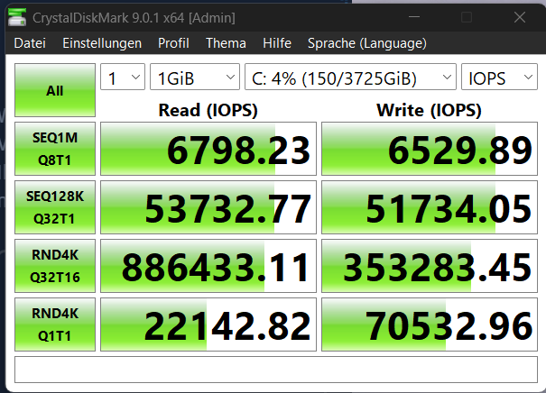Expand the test count dropdown showing 1

coord(123,77)
